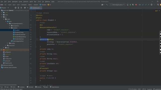This screenshot has height=90, width=161.
Task: Click the warnings indicator in the editor
Action: tap(156, 11)
